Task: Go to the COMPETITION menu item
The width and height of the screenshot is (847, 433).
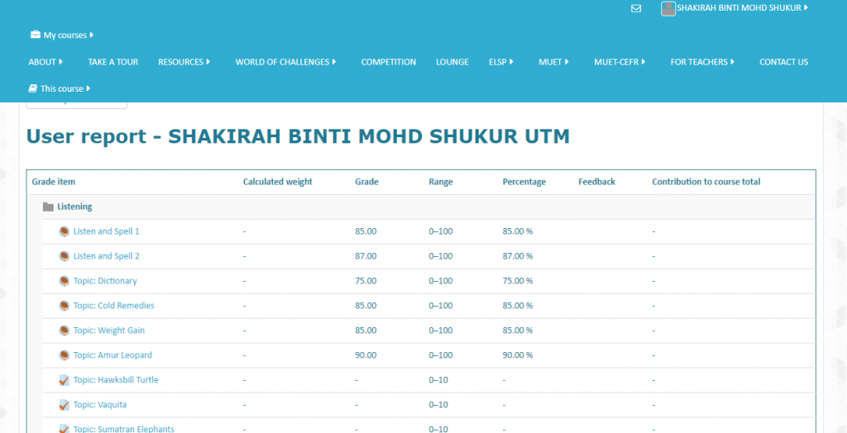Action: click(x=388, y=62)
